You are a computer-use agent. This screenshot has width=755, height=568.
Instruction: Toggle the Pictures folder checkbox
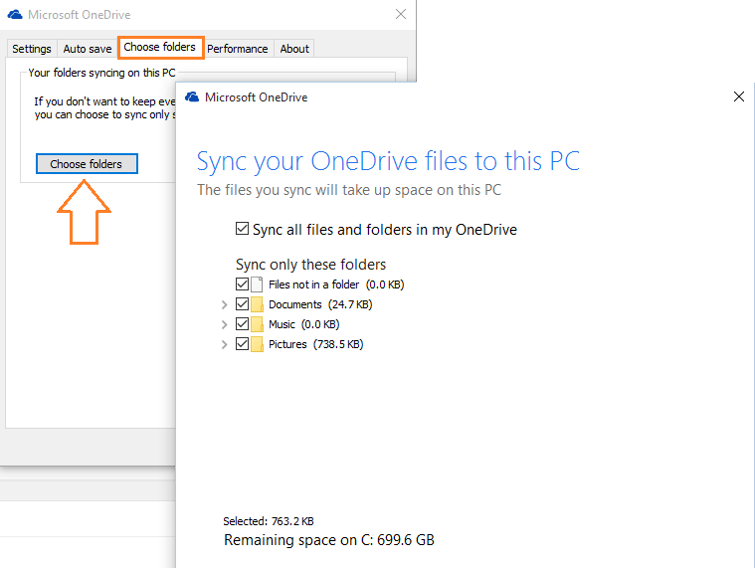pos(242,344)
